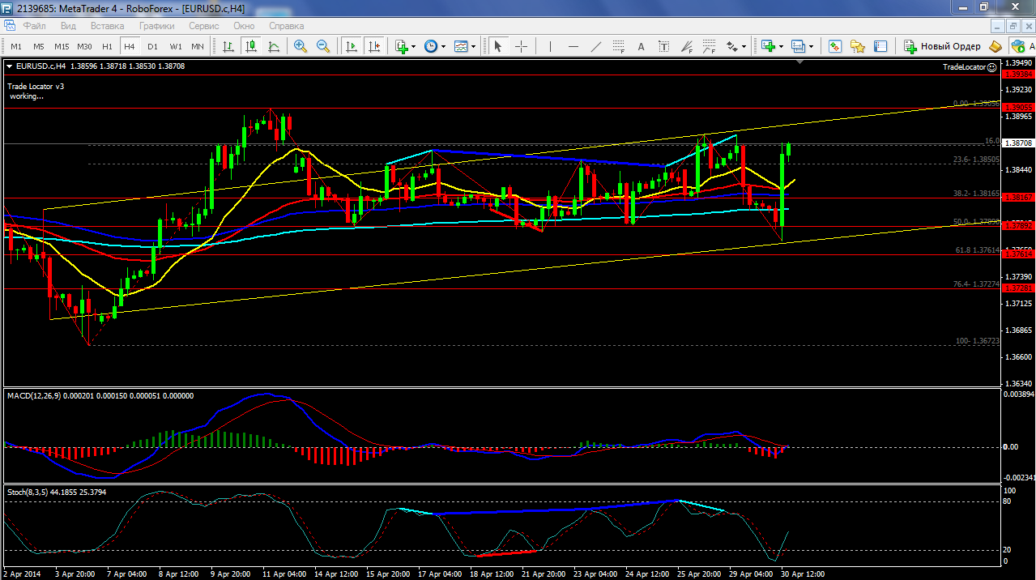Open the Графики menu
The image size is (1036, 580).
click(156, 25)
